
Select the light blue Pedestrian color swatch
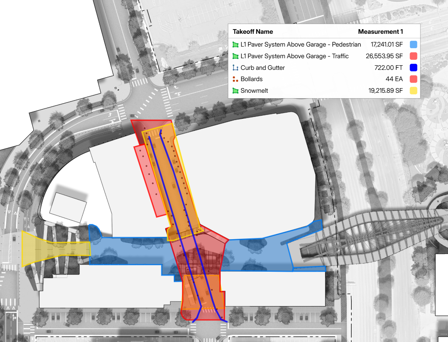click(x=413, y=45)
